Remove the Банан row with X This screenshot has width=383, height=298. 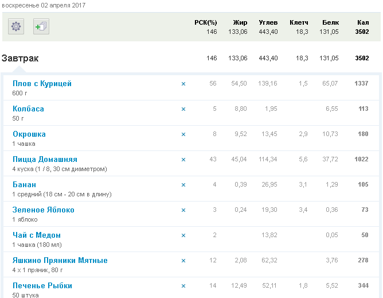click(x=183, y=185)
